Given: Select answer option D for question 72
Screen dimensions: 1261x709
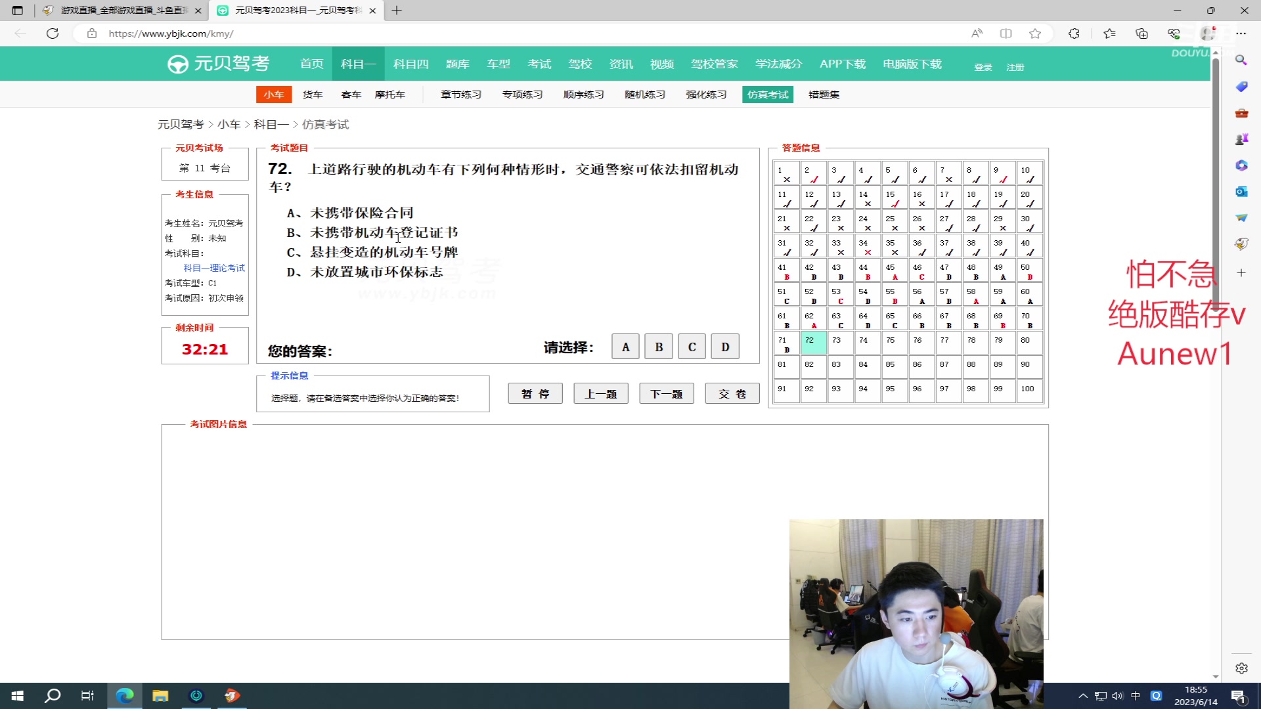Looking at the screenshot, I should tap(724, 346).
